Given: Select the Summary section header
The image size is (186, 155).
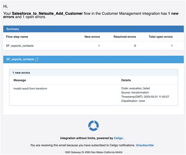Looking at the screenshot, I should (93, 29).
